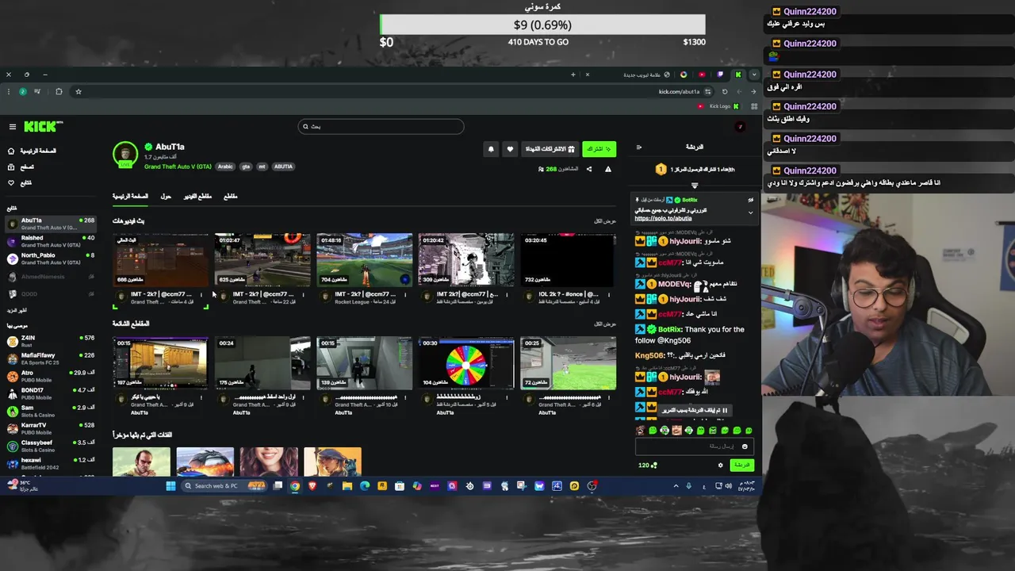The height and width of the screenshot is (571, 1015).
Task: Bookmark this page with star icon
Action: click(79, 91)
